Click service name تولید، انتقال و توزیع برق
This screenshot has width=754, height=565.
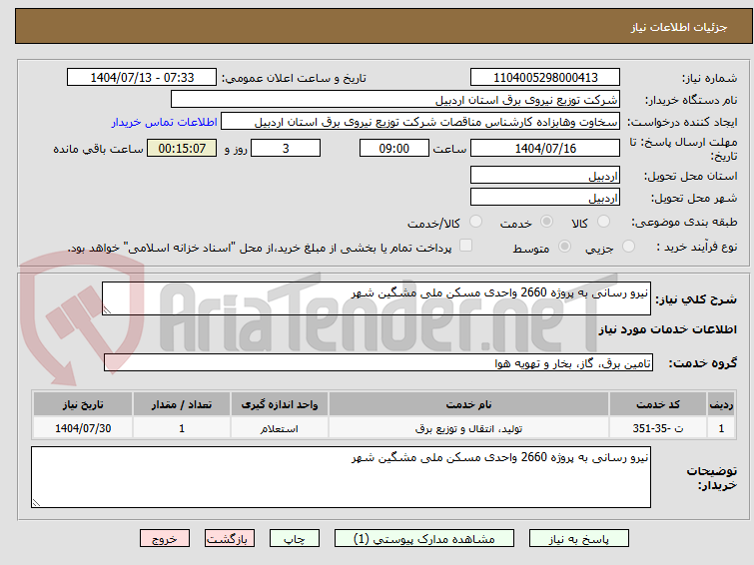tap(468, 428)
